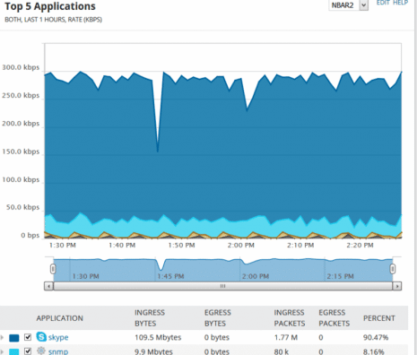This screenshot has width=417, height=355.
Task: Click the 1:45 PM overview marker
Action: (x=170, y=276)
